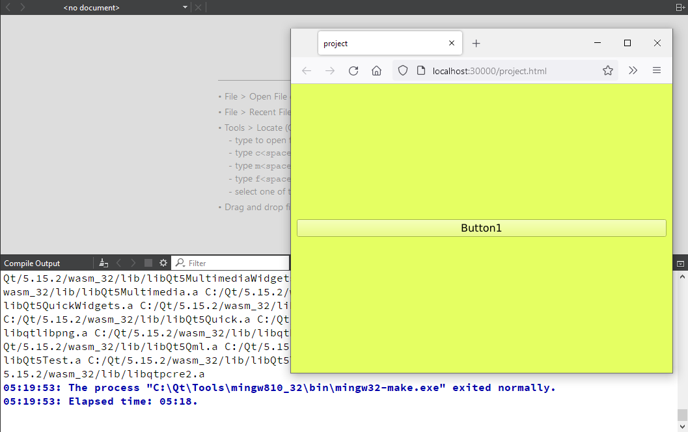Open the Firefox home page icon
This screenshot has height=432, width=688.
tap(376, 70)
